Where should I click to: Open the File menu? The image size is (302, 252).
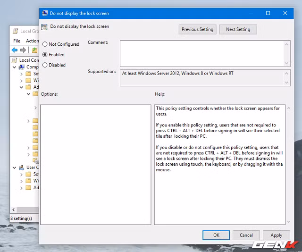pos(17,41)
